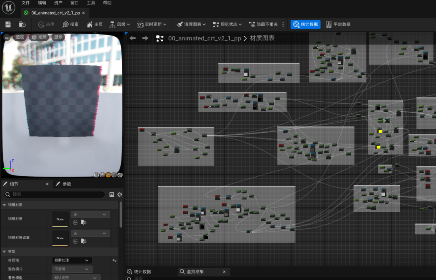Click the details panel vertical scrollbar

click(121, 215)
